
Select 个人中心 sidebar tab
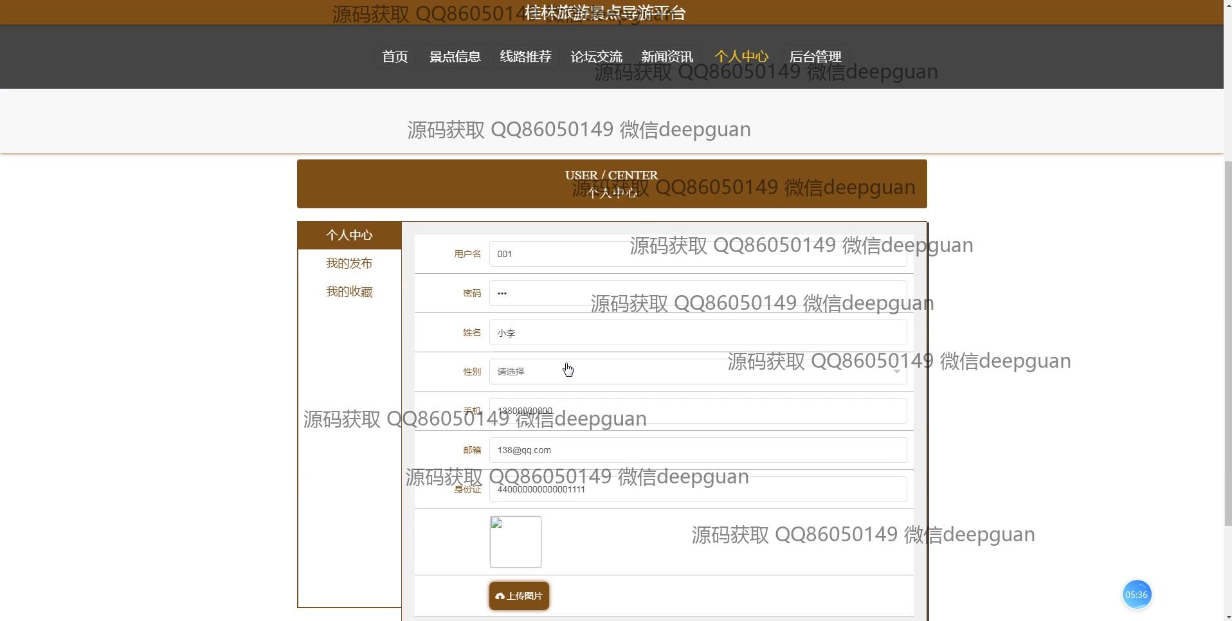349,235
